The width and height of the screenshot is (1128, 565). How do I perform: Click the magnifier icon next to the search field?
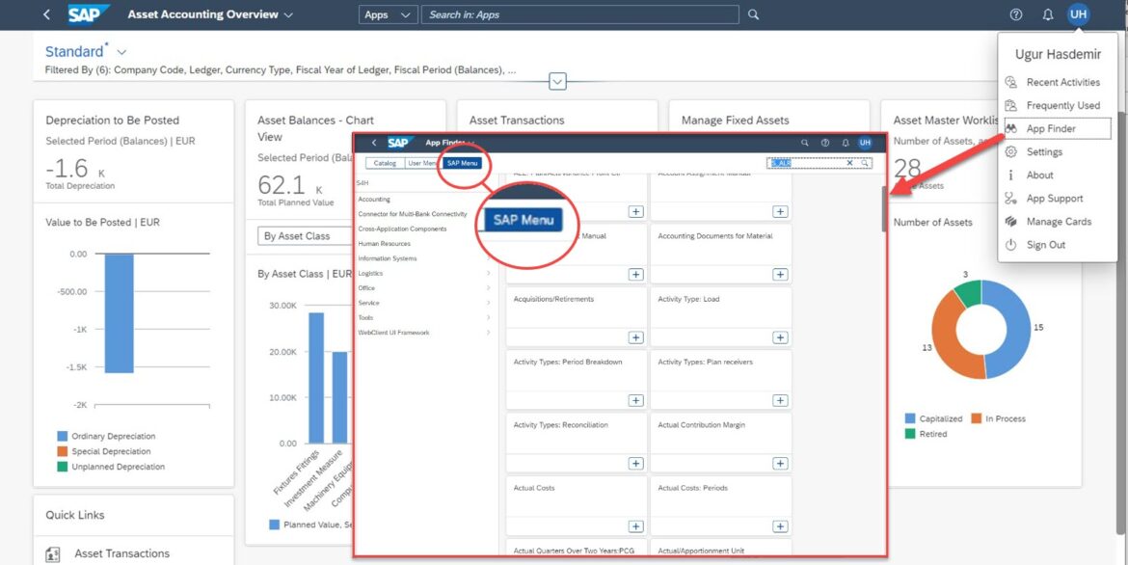click(754, 14)
